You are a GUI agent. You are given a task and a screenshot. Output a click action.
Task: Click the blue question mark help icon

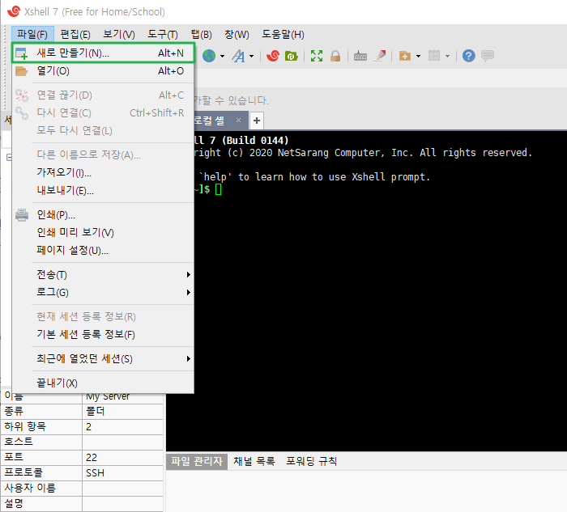pos(469,56)
